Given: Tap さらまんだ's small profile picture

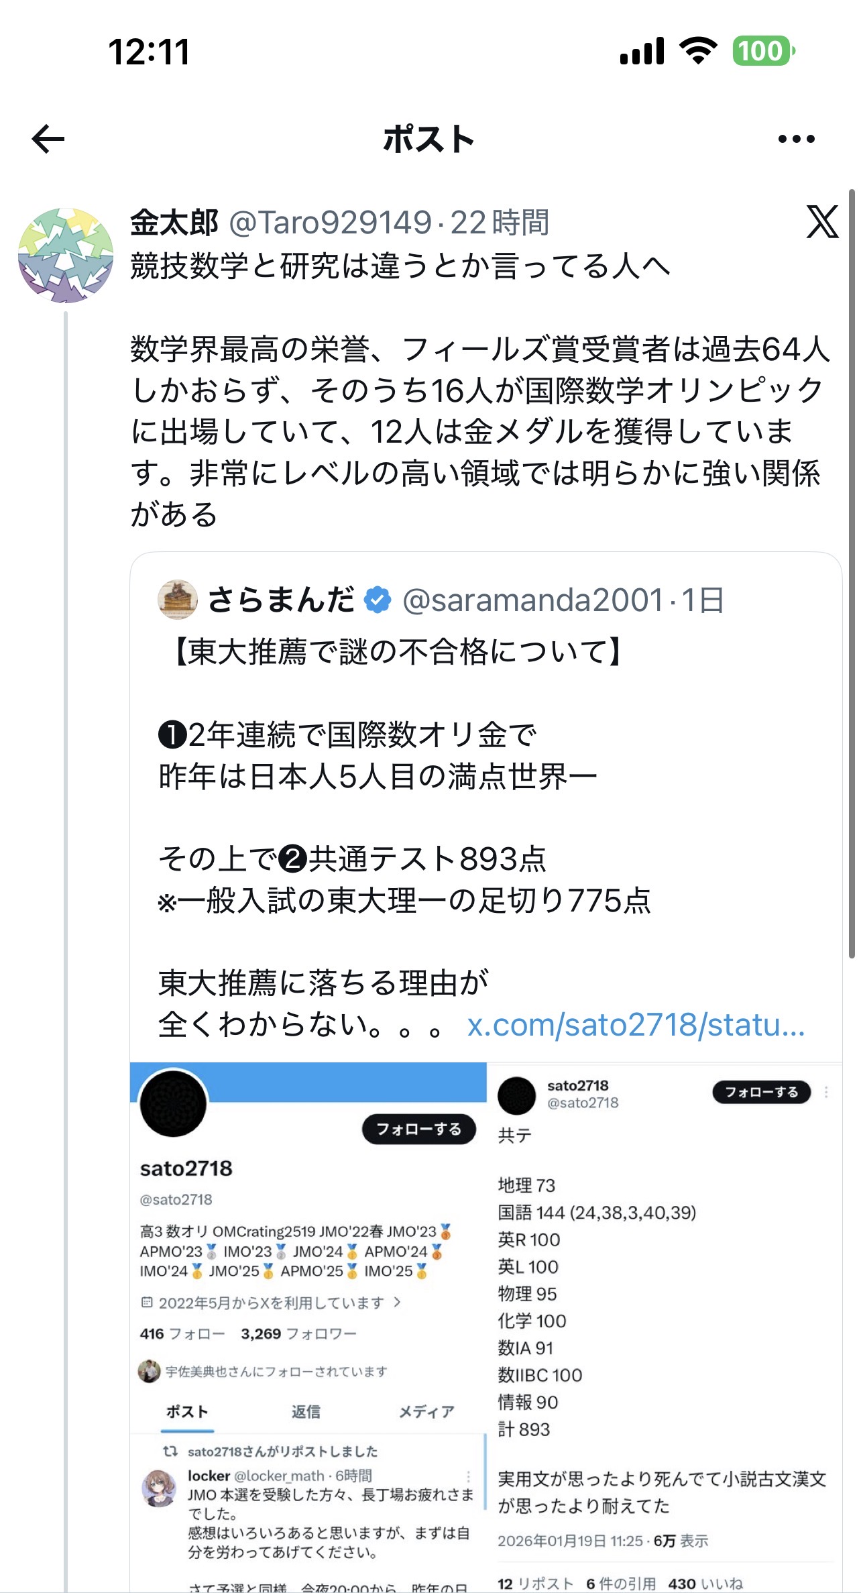Looking at the screenshot, I should tap(178, 599).
